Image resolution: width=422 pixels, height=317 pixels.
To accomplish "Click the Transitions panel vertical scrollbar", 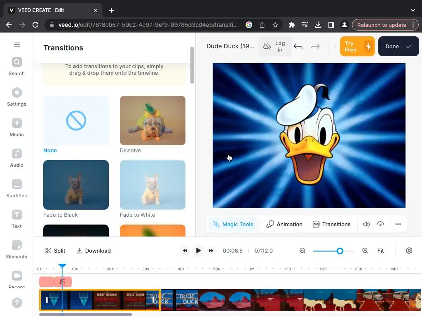I will [192, 65].
